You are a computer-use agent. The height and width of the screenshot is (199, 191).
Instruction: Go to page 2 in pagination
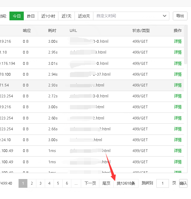pos(32,183)
